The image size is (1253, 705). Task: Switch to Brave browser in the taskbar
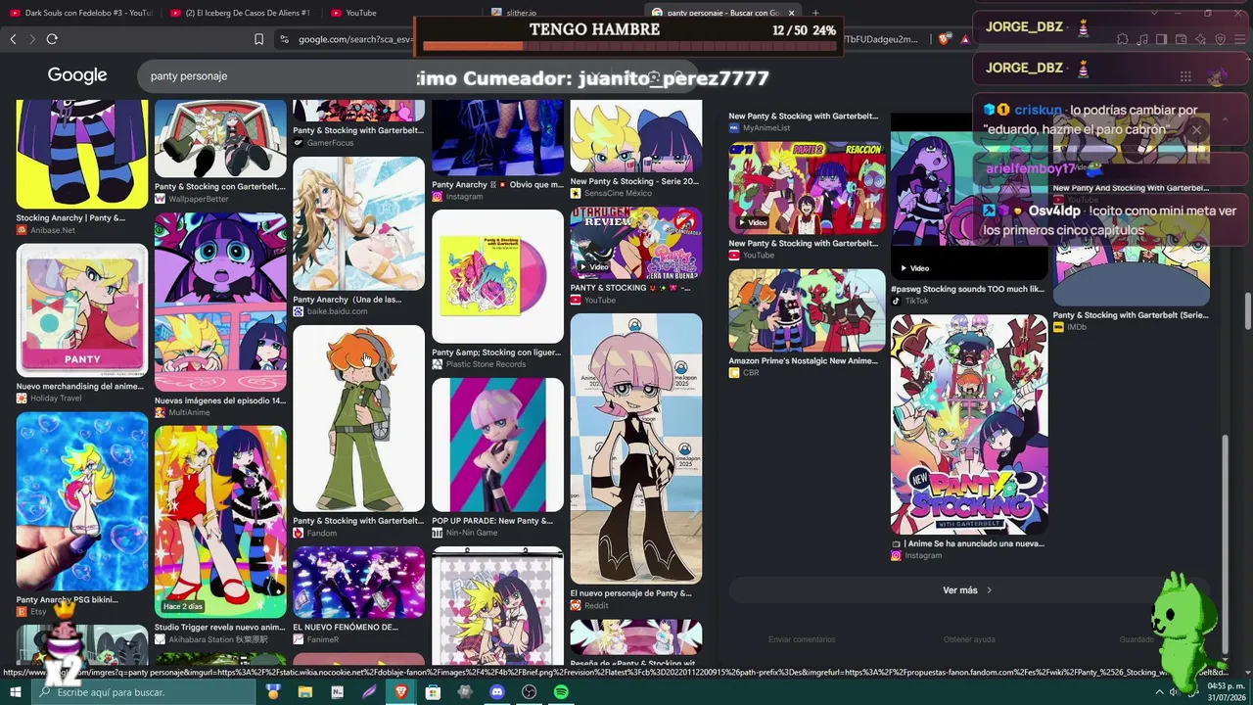click(401, 692)
